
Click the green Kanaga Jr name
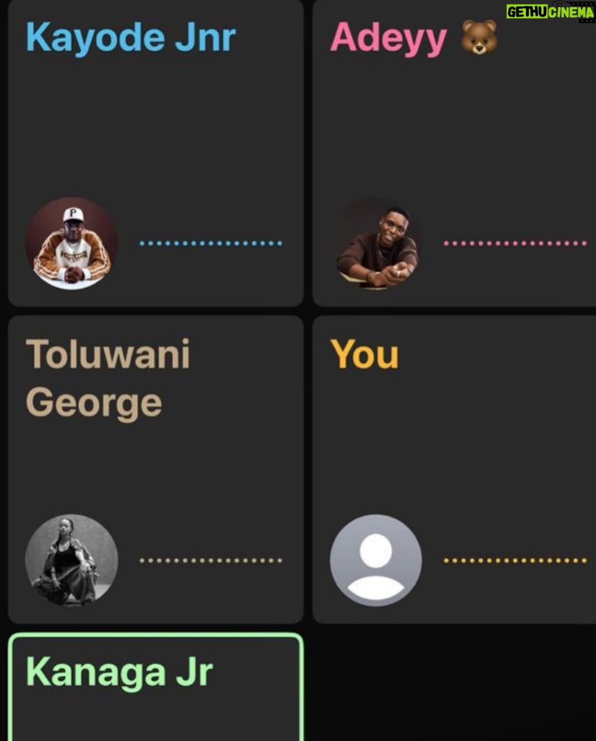(119, 671)
